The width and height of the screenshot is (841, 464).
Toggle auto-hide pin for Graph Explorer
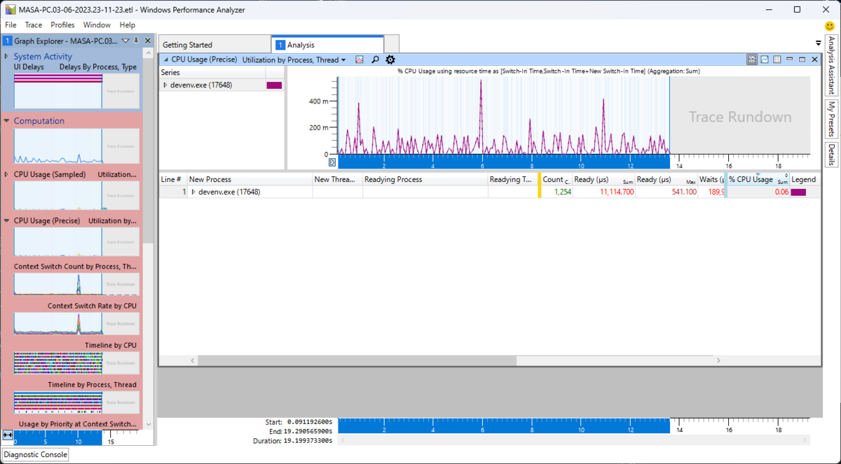[x=137, y=41]
